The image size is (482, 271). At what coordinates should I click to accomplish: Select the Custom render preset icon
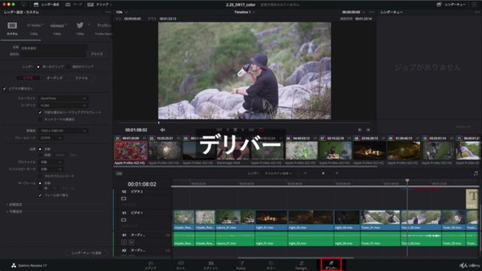pos(12,26)
